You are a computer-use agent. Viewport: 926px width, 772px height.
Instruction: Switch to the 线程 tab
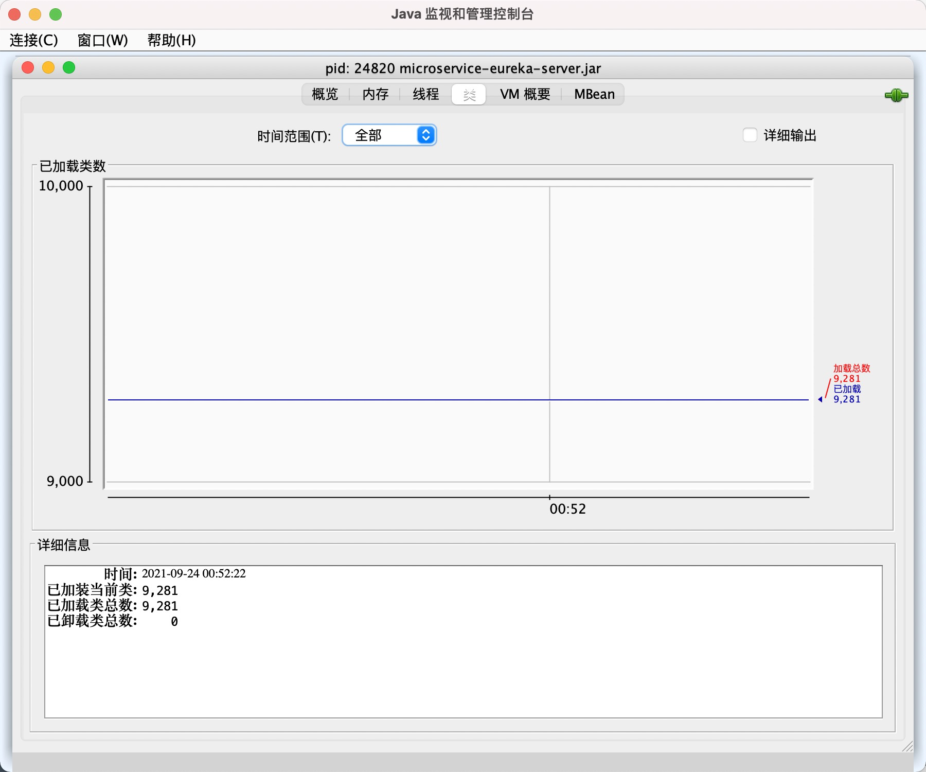click(x=425, y=94)
